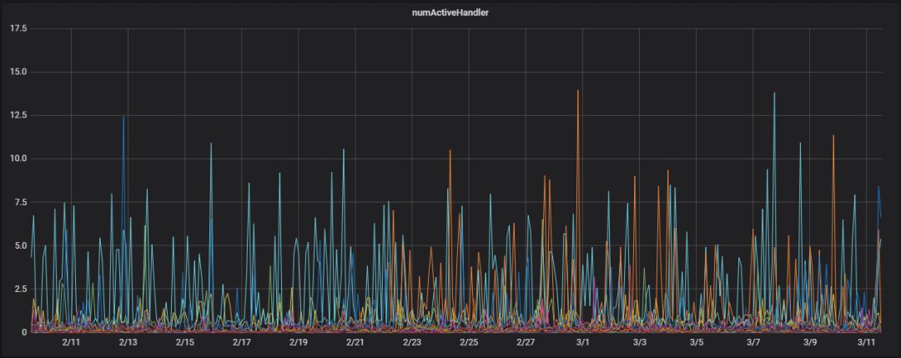Select the 17.5 y-axis value label
Screen dimensions: 901x358
point(19,28)
